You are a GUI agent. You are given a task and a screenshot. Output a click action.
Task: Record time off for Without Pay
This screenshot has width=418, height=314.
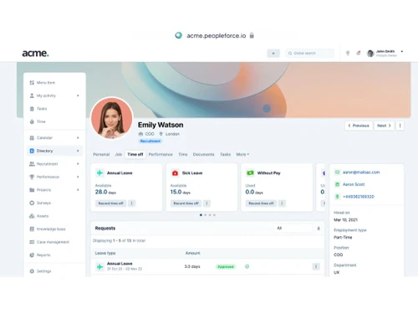coord(261,203)
